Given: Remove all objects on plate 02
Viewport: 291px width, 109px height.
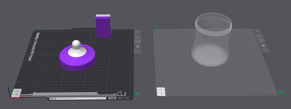Looking at the screenshot, I should pyautogui.click(x=258, y=31).
